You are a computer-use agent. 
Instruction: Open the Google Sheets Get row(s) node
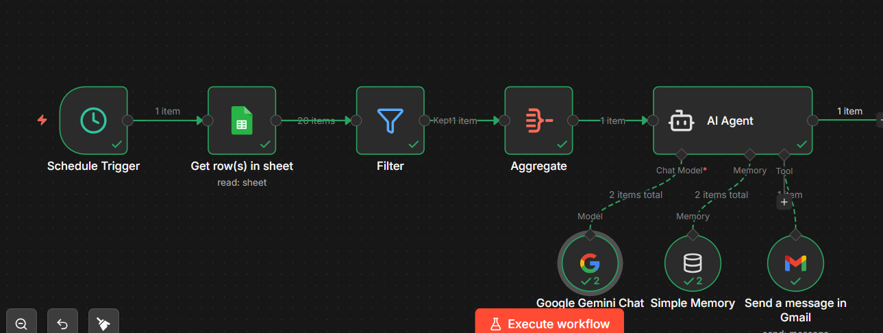(242, 121)
